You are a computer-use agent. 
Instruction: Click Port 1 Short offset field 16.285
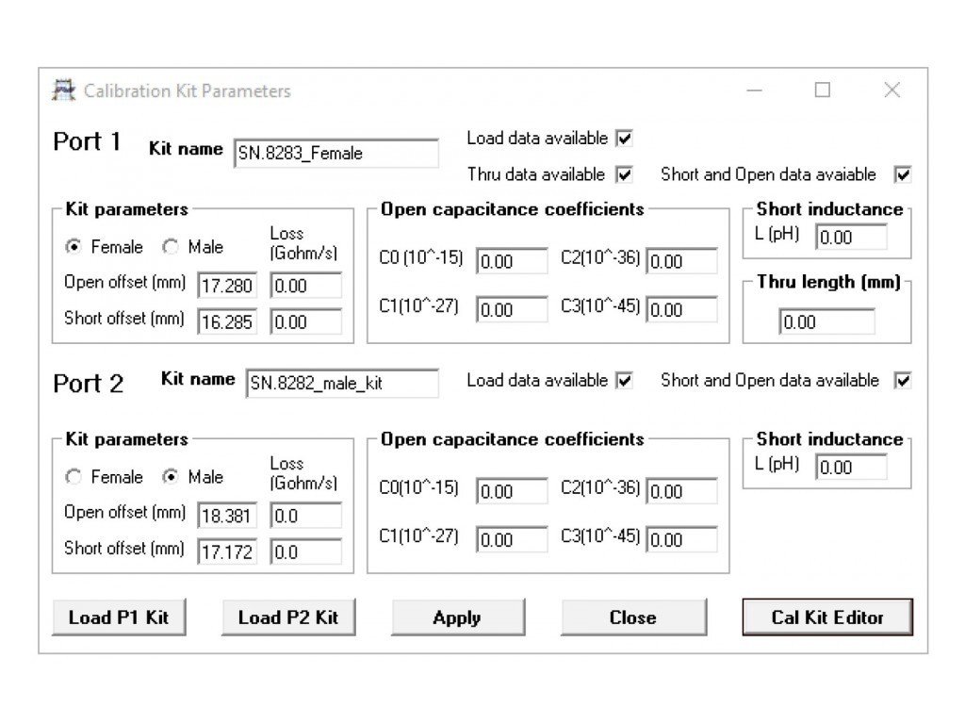[227, 322]
